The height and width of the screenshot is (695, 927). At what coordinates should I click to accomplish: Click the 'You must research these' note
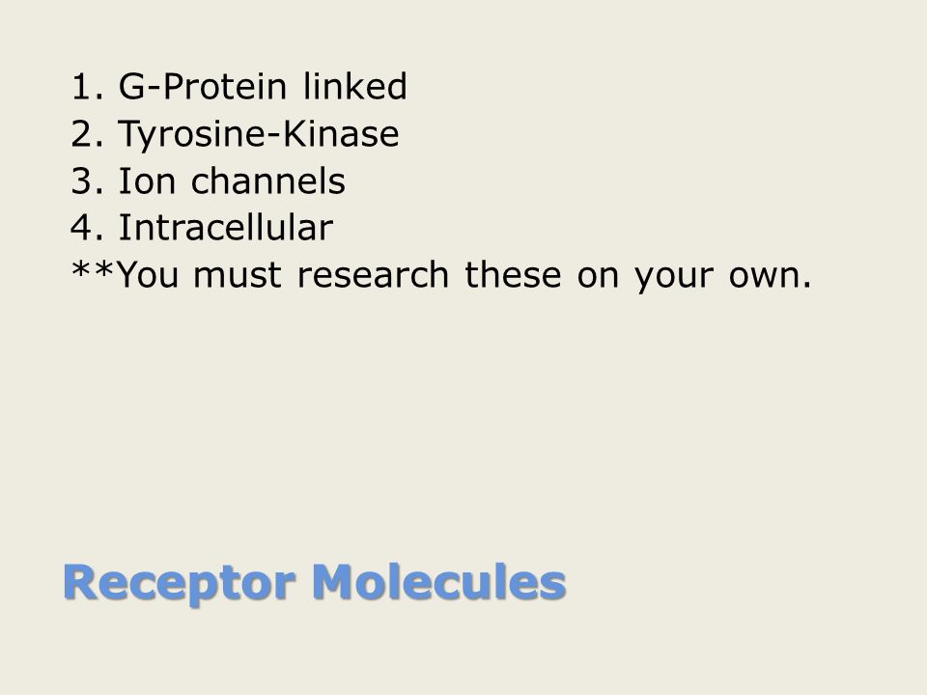[441, 276]
